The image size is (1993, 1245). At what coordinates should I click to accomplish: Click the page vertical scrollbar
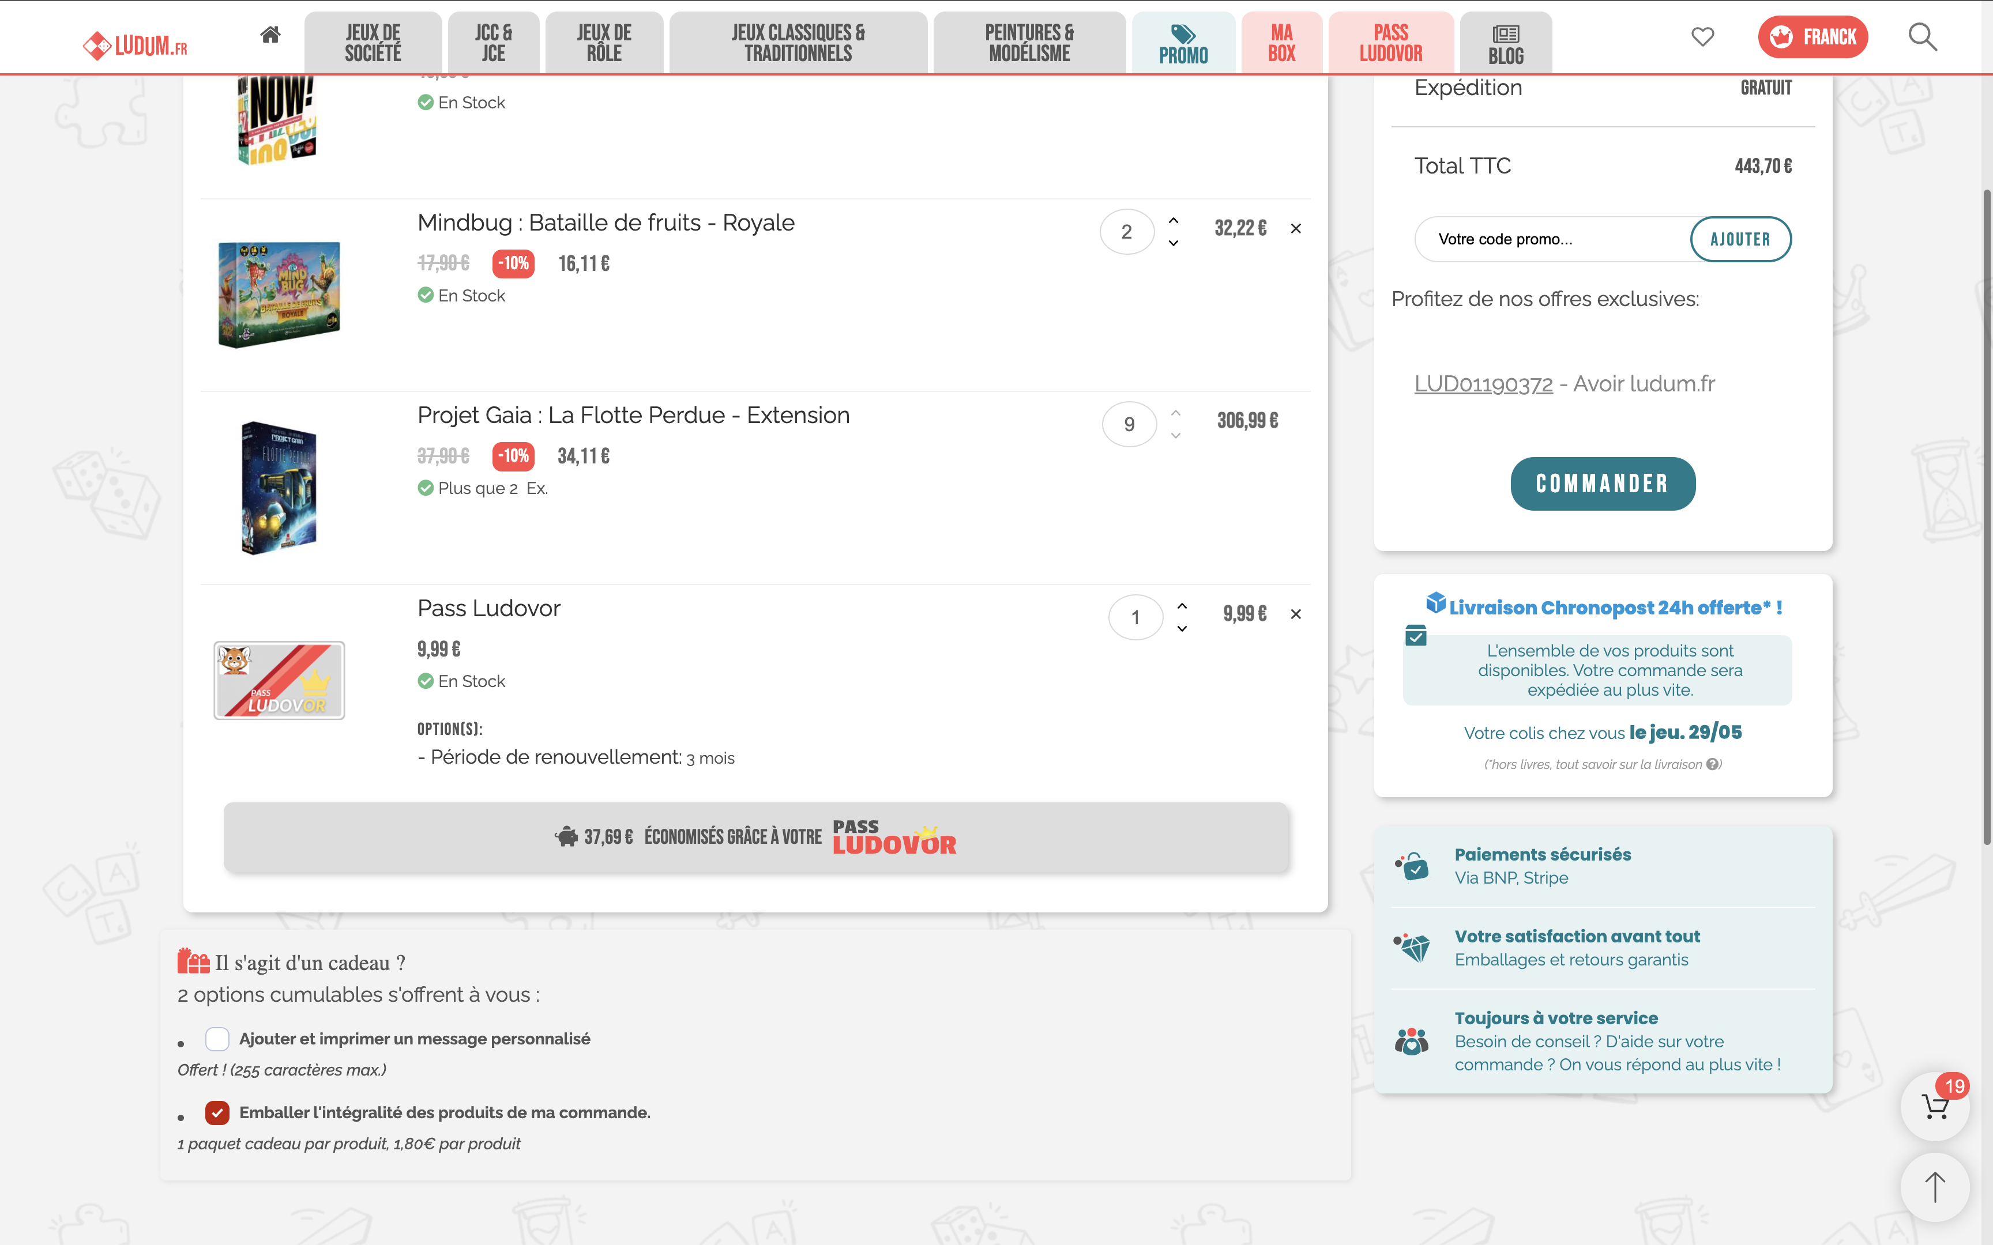click(x=1987, y=517)
